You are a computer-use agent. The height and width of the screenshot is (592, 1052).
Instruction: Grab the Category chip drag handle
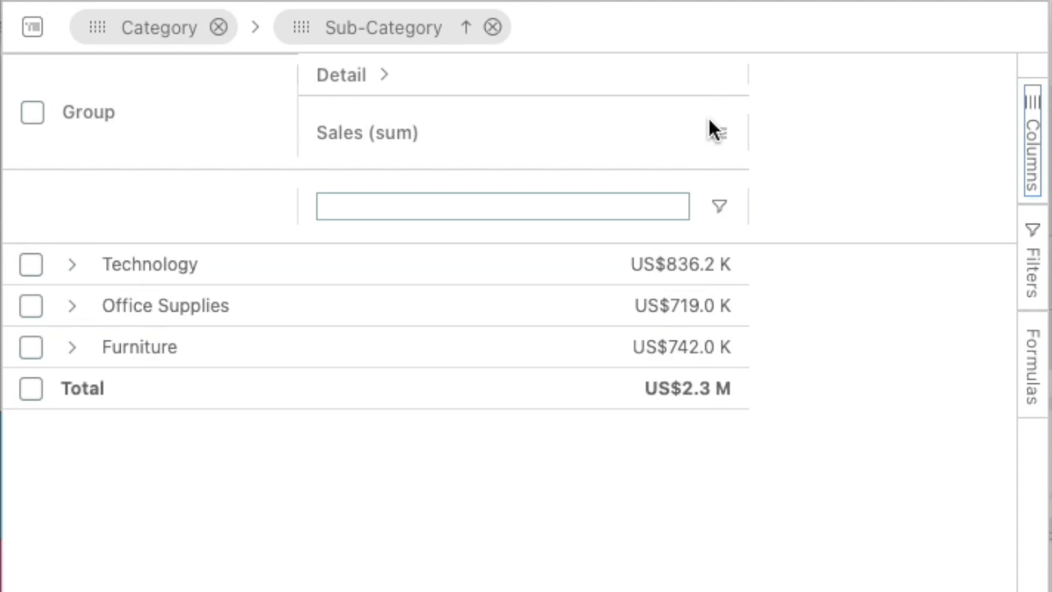click(97, 27)
